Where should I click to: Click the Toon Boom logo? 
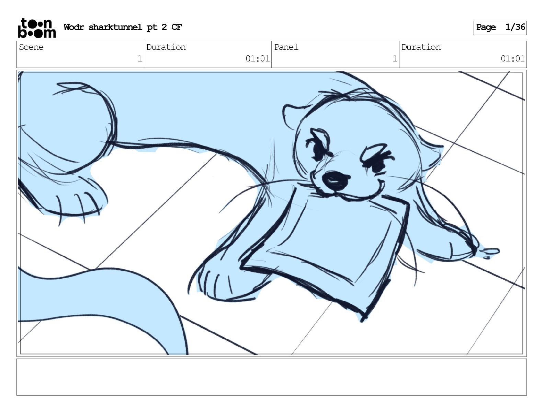click(x=37, y=28)
